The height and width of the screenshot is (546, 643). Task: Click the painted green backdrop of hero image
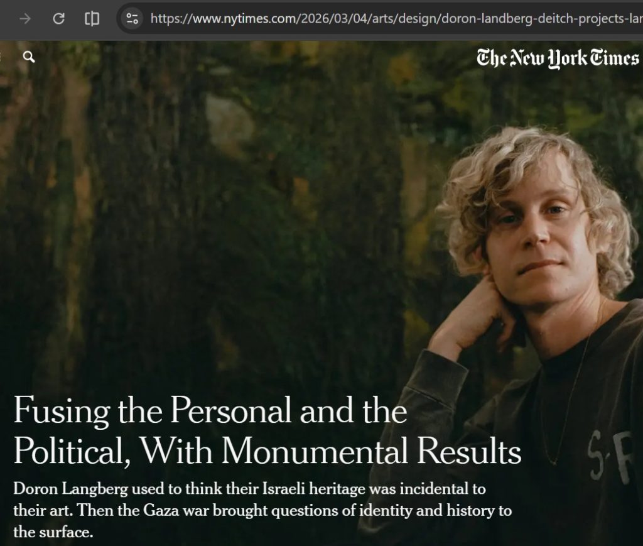point(205,205)
